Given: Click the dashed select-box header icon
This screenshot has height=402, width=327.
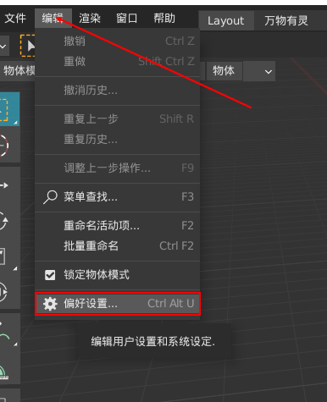Looking at the screenshot, I should click(27, 46).
